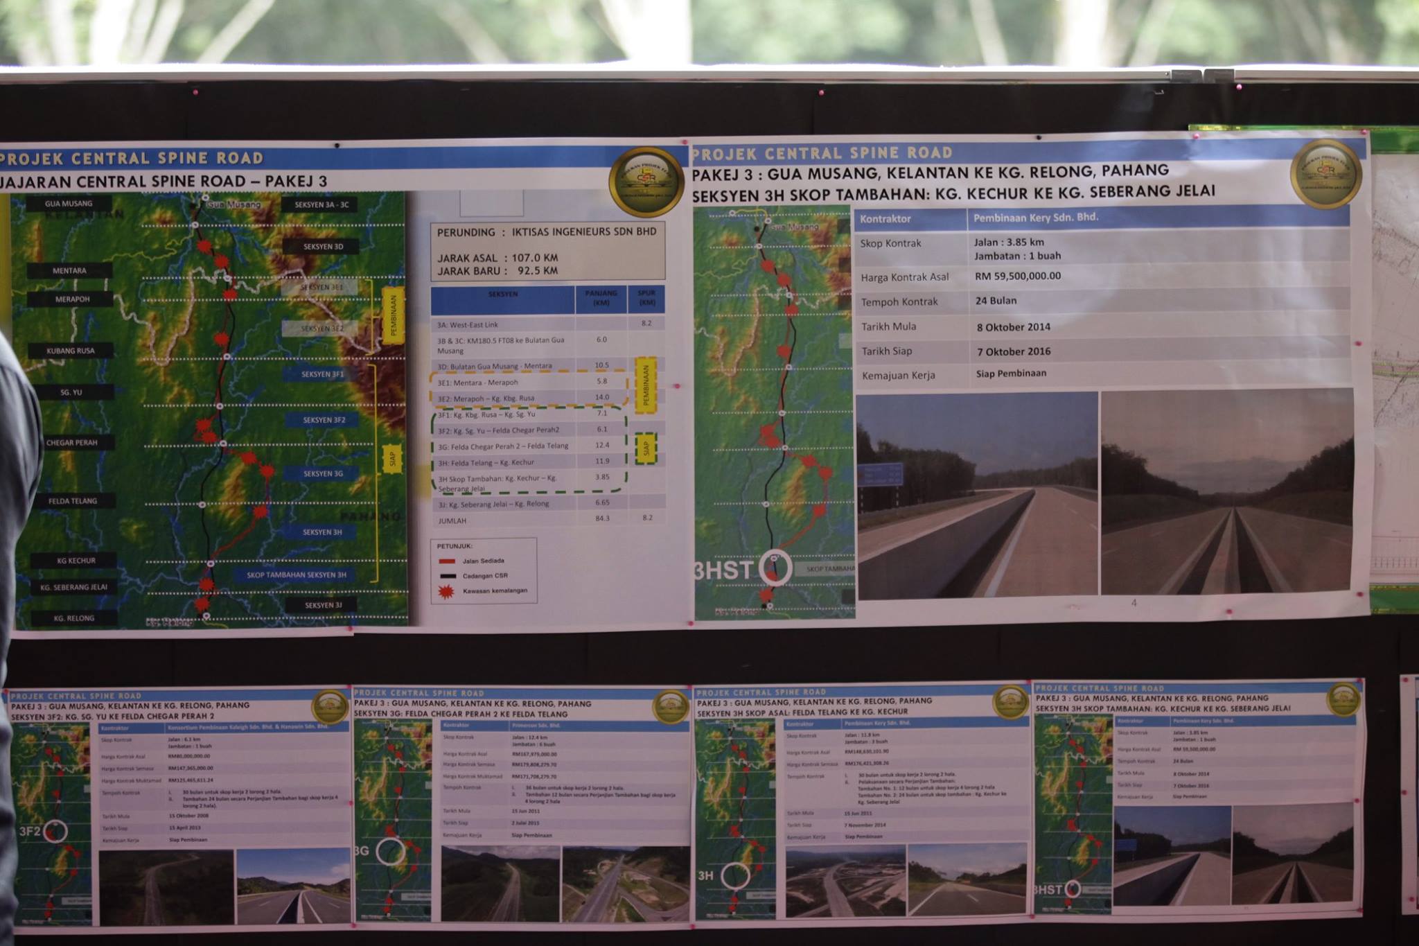Select the yellow SIAP tag beside table
Screen dimensions: 1419x946
click(646, 449)
